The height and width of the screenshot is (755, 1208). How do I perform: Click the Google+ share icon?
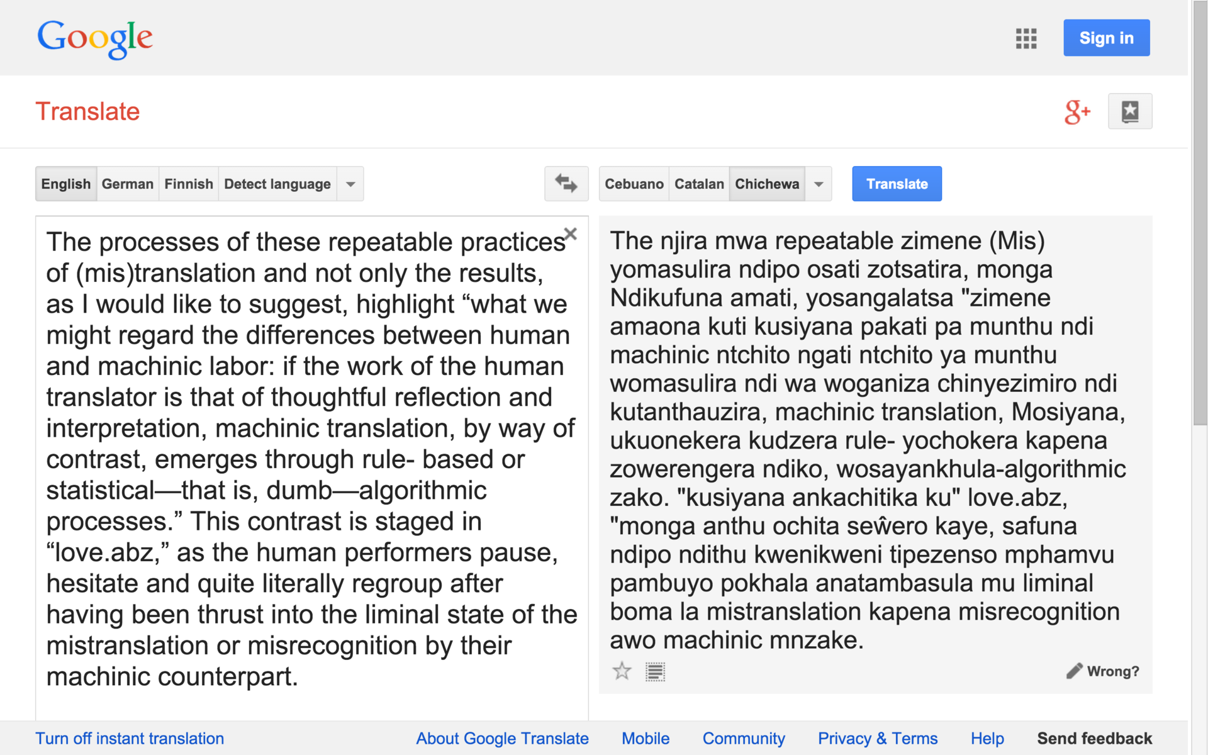click(1077, 112)
